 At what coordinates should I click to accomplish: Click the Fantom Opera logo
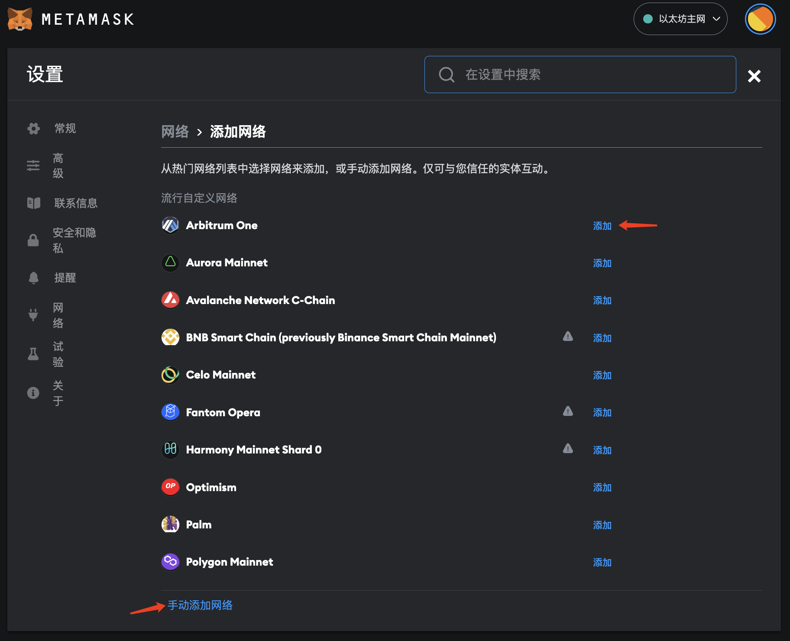170,412
